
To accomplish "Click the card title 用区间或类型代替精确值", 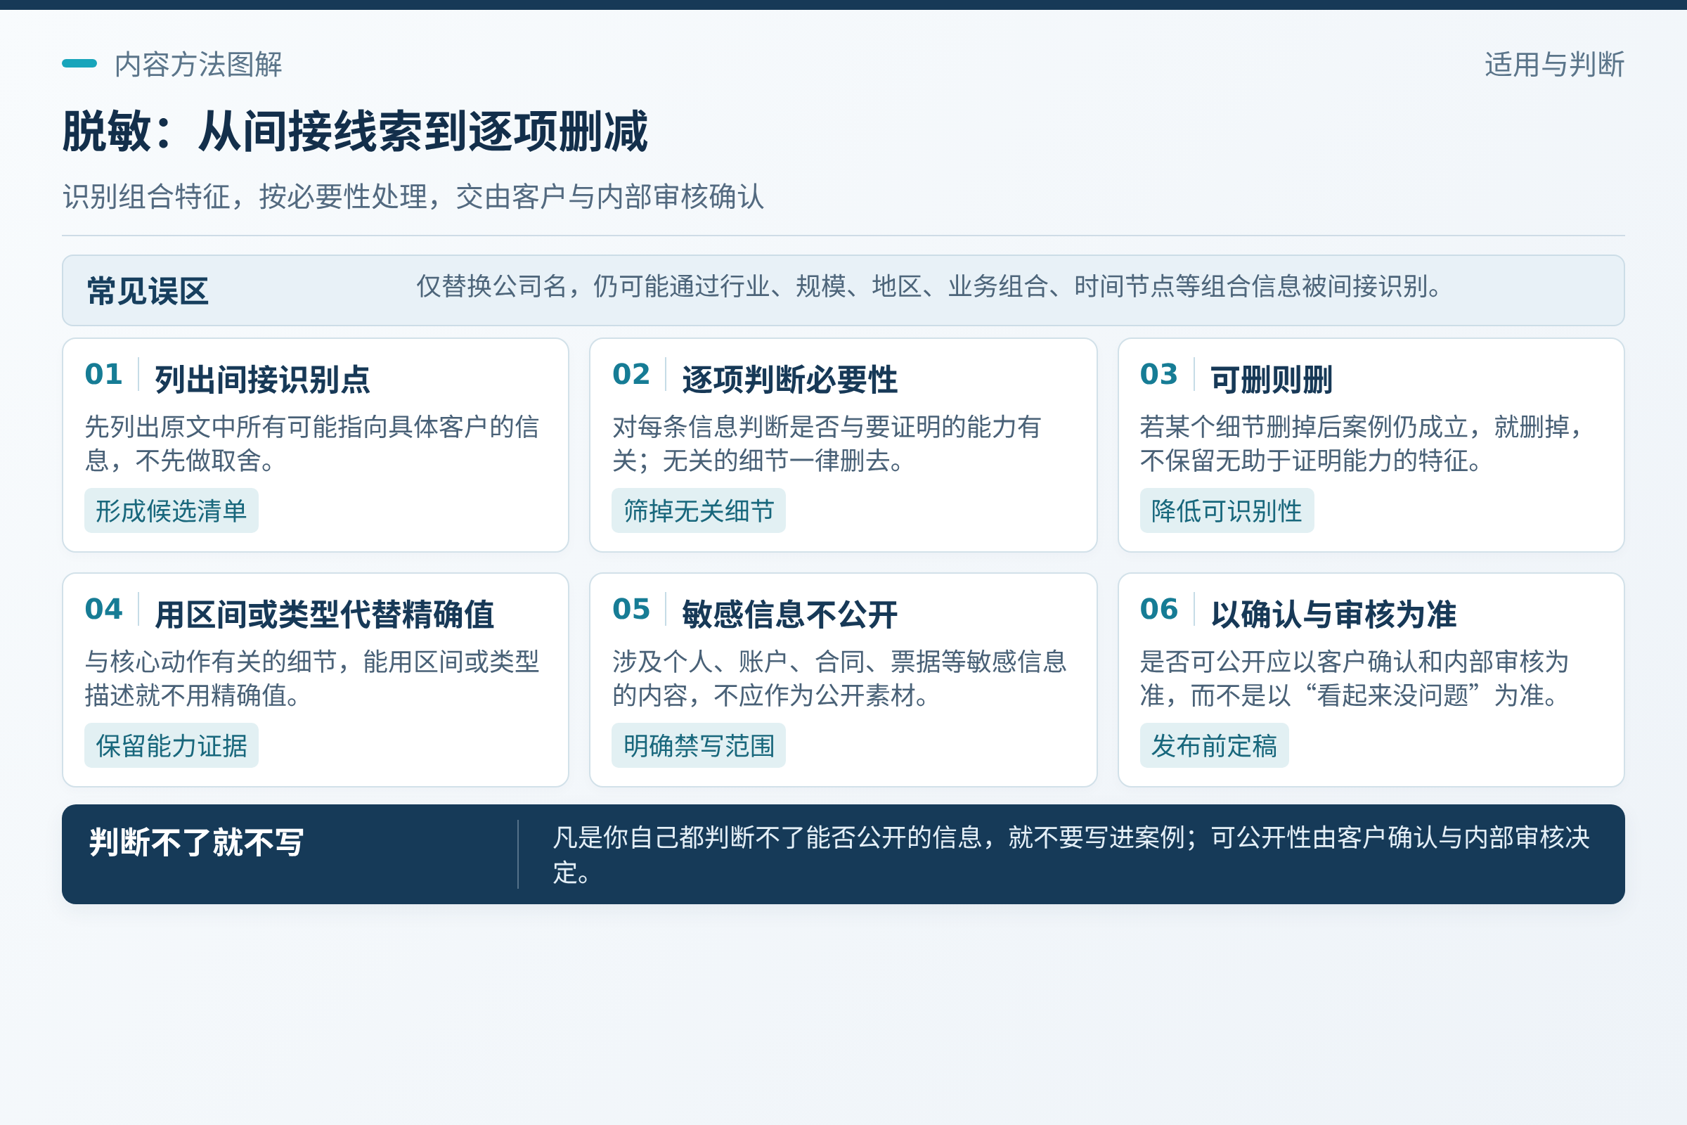I will 325,615.
